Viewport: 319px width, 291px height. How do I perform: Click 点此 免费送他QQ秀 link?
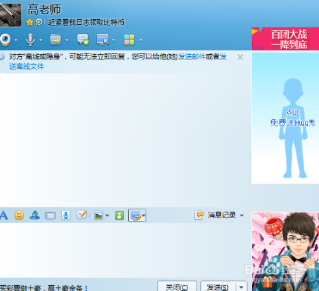(293, 117)
